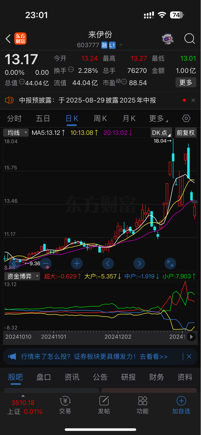Expand the 更多 chart period dropdown
The image size is (201, 435).
point(158,119)
